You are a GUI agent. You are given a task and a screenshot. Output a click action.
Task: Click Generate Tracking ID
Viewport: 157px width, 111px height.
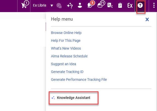67,72
